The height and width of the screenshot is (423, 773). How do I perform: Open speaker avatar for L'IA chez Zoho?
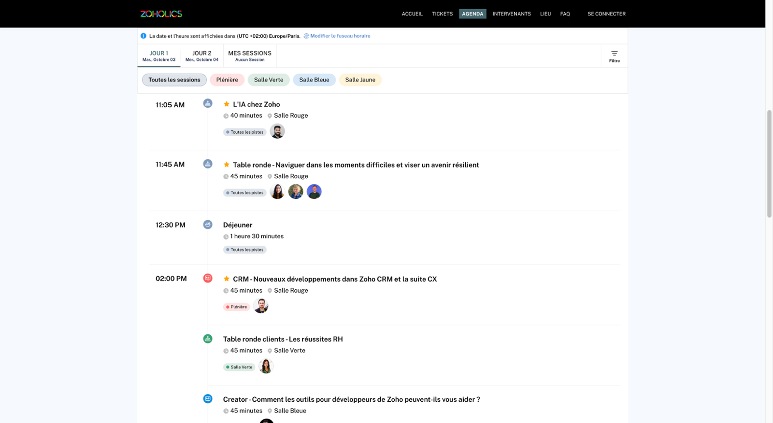[x=277, y=131]
